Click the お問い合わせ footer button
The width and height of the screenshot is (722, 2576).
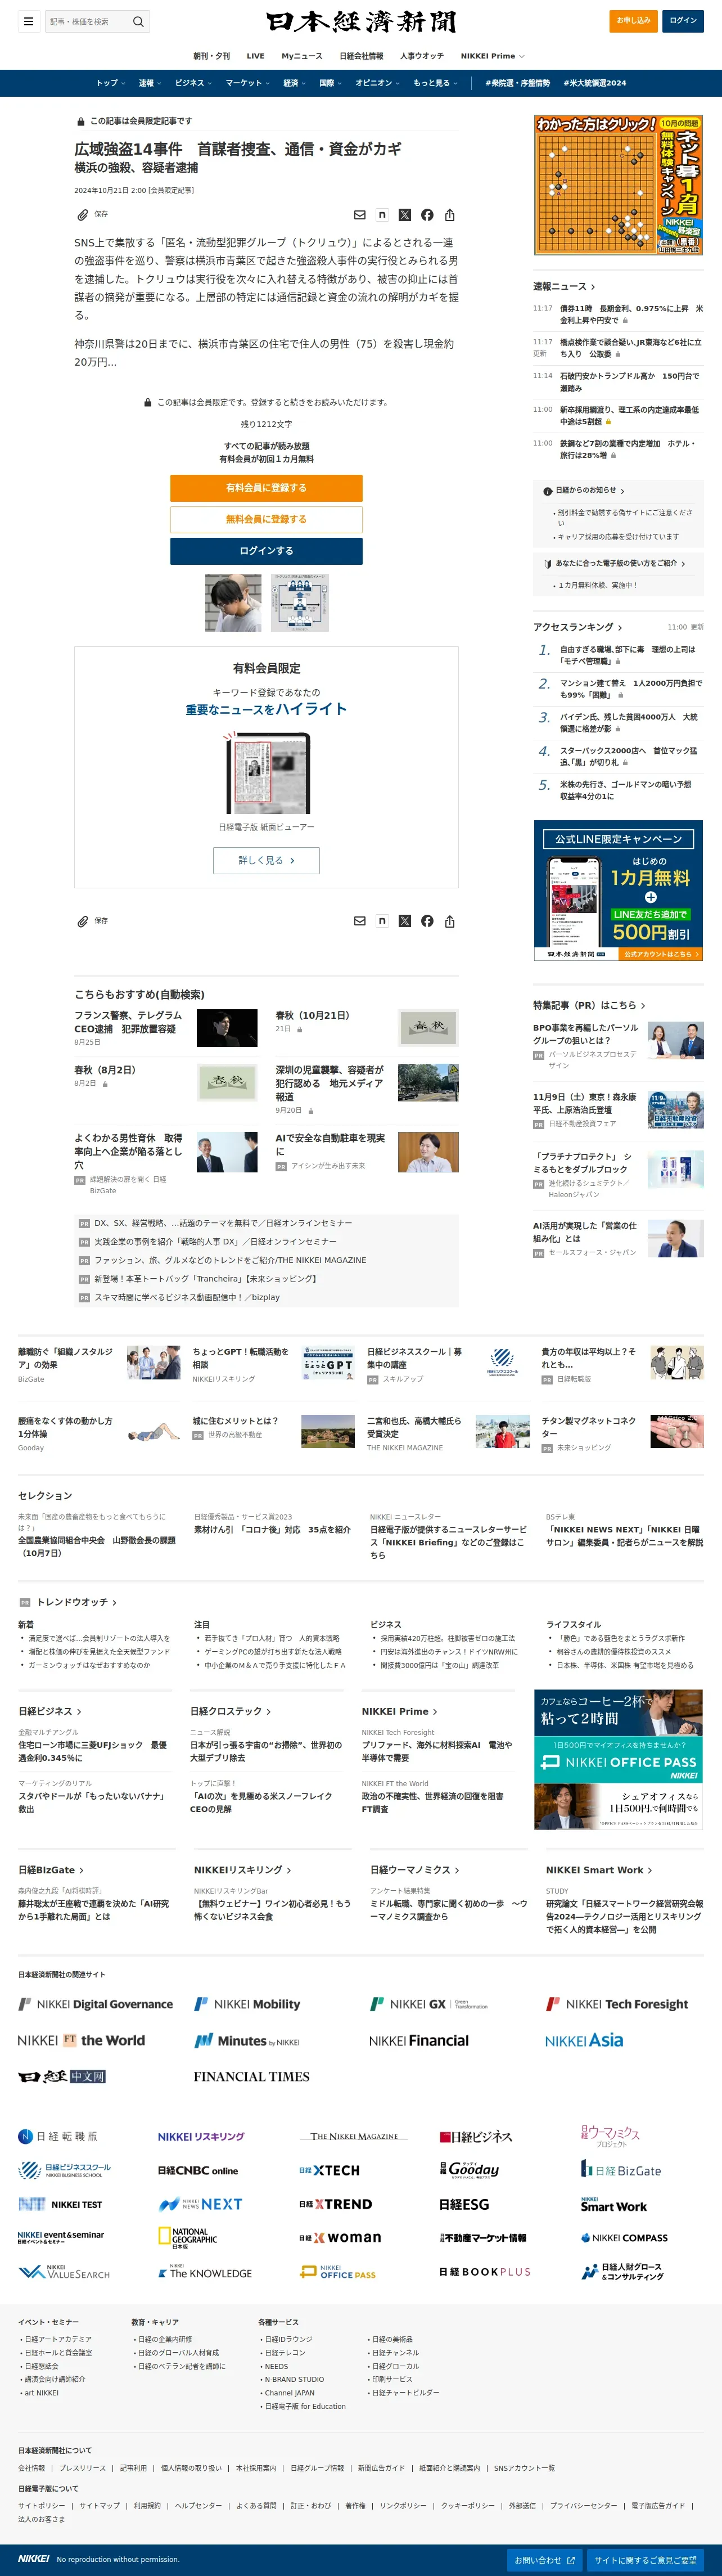pyautogui.click(x=545, y=2560)
